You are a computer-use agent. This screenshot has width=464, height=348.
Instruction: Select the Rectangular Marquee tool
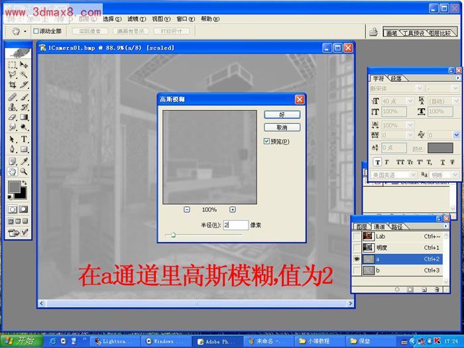pos(12,65)
